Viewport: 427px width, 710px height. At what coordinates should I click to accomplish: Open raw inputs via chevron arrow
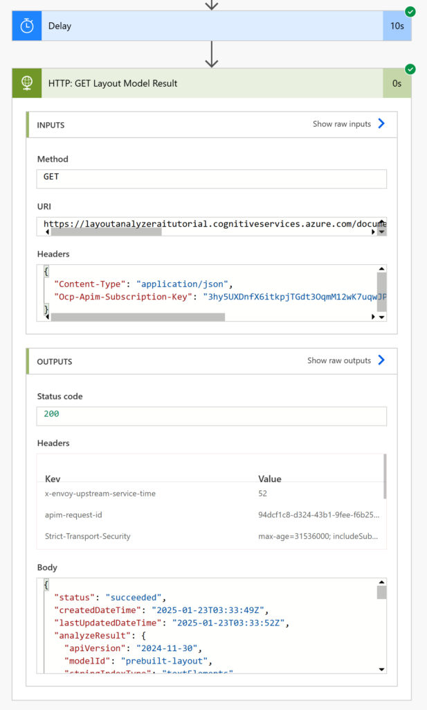click(x=381, y=123)
